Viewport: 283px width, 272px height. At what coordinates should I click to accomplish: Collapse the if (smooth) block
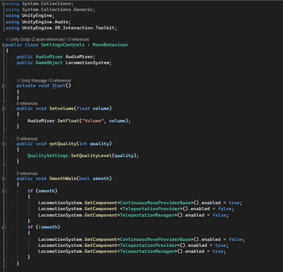click(3, 190)
